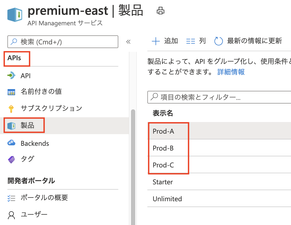Viewport: 291px width, 225px height.
Task: Click the API Management service icon in header
Action: click(15, 15)
